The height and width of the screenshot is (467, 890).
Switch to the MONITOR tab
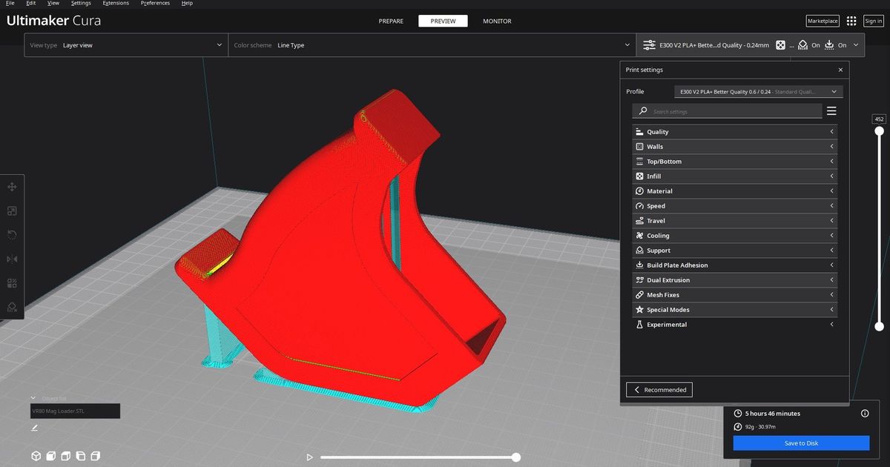point(497,21)
